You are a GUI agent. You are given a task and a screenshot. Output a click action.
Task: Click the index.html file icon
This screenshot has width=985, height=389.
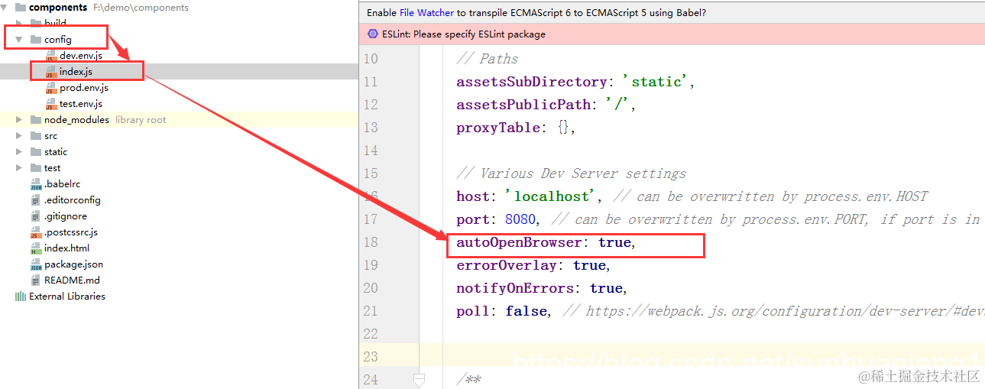pyautogui.click(x=36, y=248)
